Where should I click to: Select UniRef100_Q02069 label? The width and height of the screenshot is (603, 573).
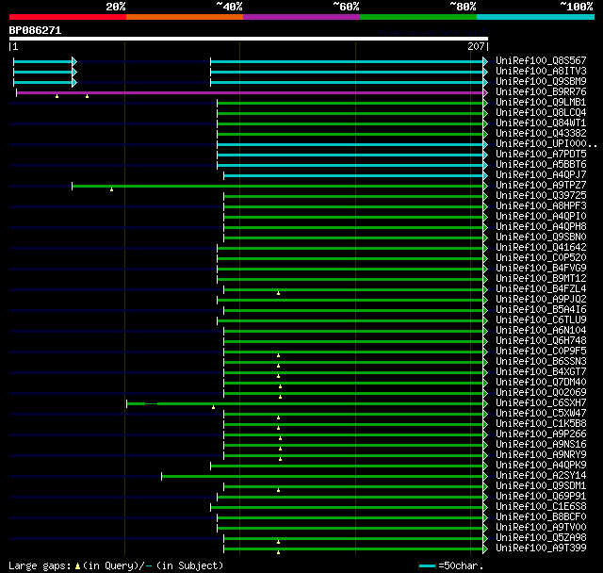541,393
